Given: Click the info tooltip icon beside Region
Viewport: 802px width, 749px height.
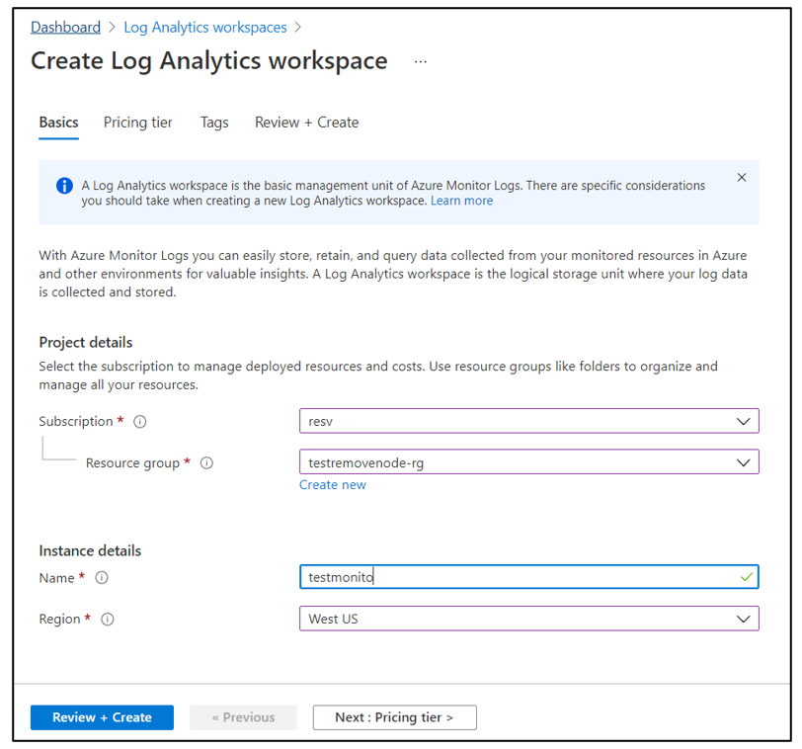Looking at the screenshot, I should [107, 619].
